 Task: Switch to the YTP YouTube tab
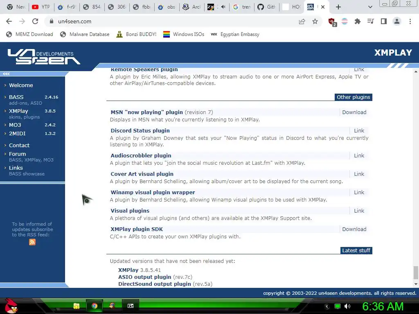(41, 7)
